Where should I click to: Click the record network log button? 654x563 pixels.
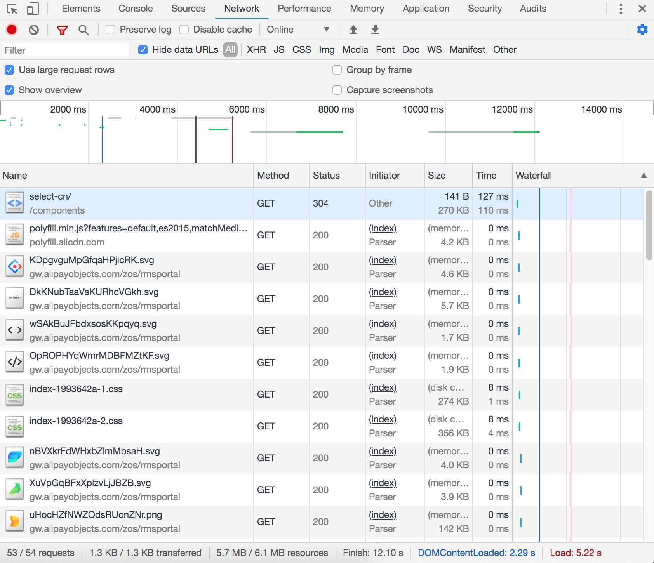(x=12, y=30)
